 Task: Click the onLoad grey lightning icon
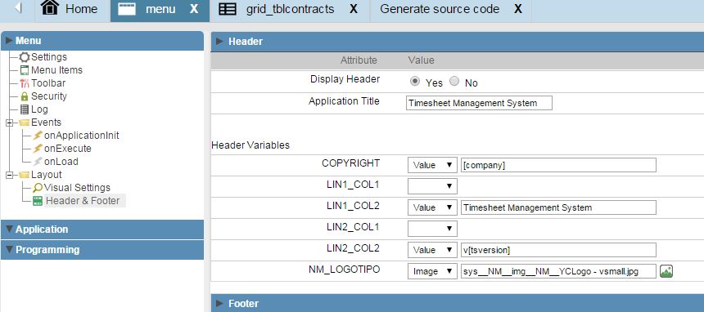[x=38, y=162]
